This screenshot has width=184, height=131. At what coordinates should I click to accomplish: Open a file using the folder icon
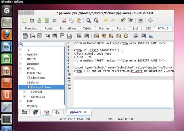tap(32, 20)
